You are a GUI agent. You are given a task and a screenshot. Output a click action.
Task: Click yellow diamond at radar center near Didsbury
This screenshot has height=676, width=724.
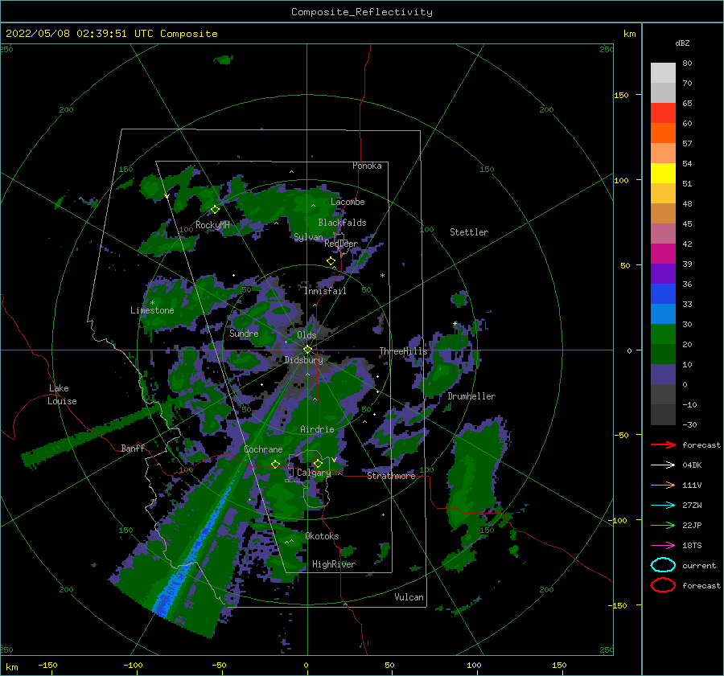[307, 350]
